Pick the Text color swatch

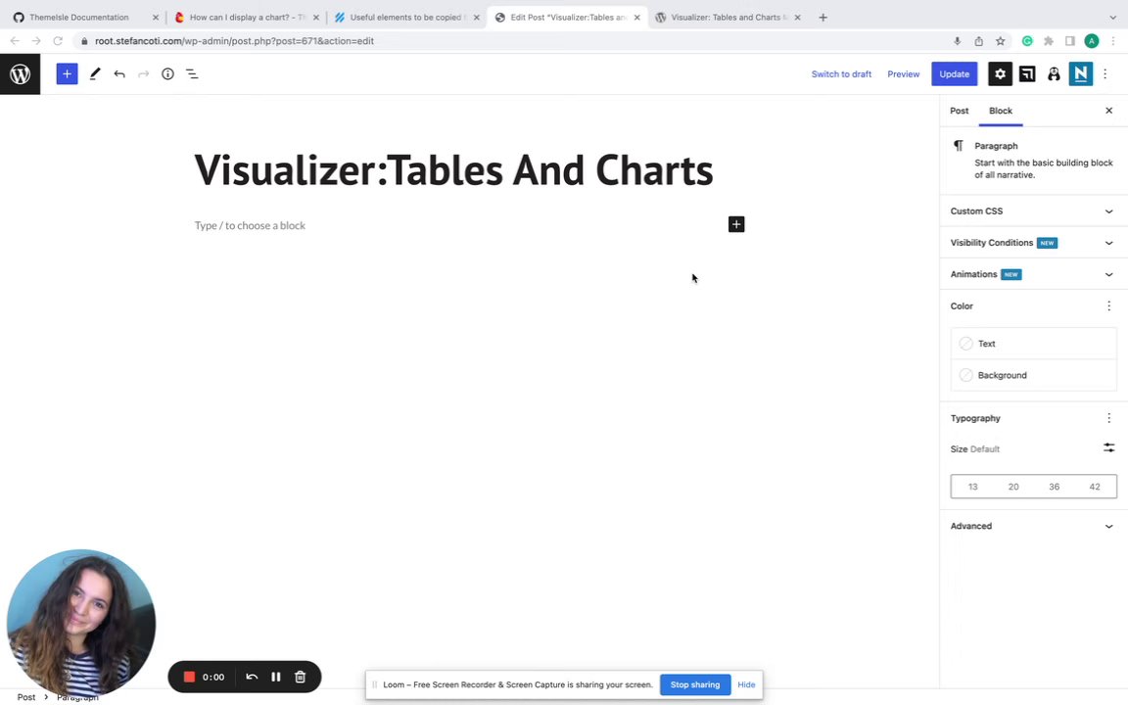pos(966,344)
